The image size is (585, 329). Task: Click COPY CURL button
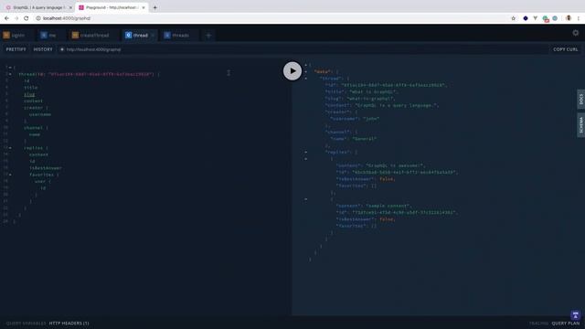click(565, 49)
